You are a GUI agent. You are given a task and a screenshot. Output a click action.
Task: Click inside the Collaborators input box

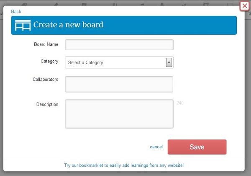pyautogui.click(x=119, y=84)
